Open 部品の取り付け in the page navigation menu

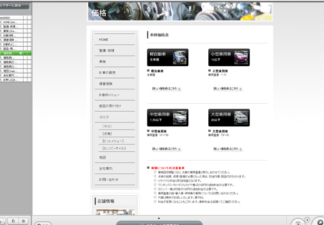114,106
